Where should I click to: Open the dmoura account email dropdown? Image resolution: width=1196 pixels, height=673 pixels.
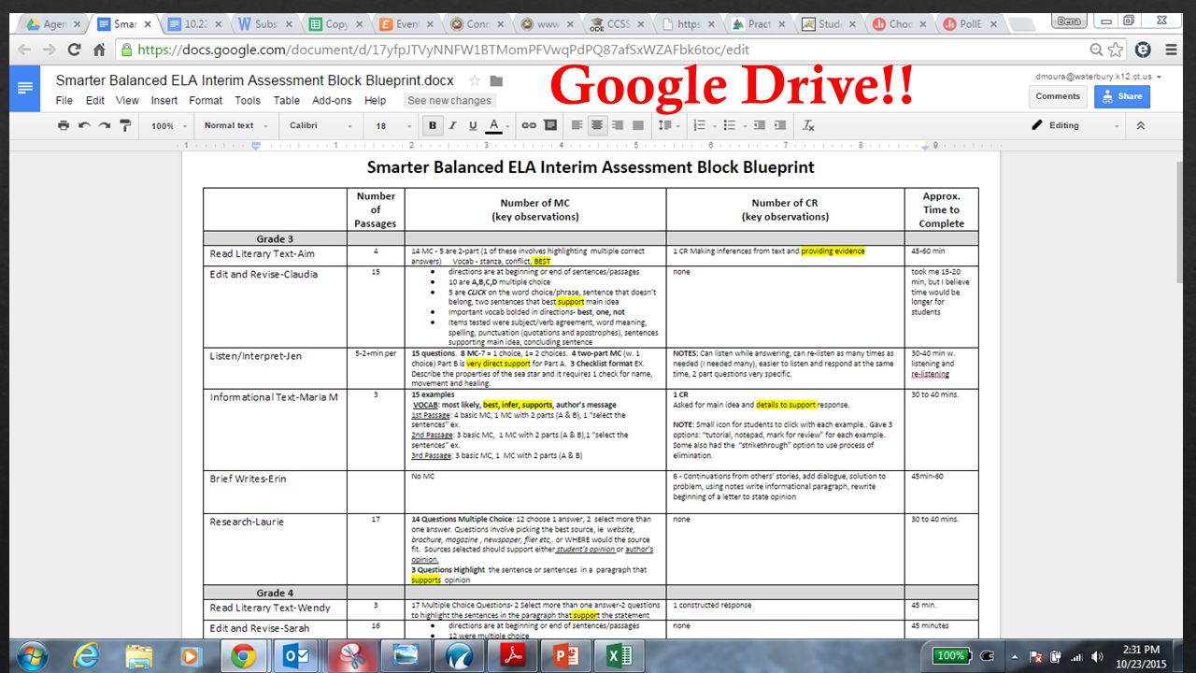click(1099, 77)
